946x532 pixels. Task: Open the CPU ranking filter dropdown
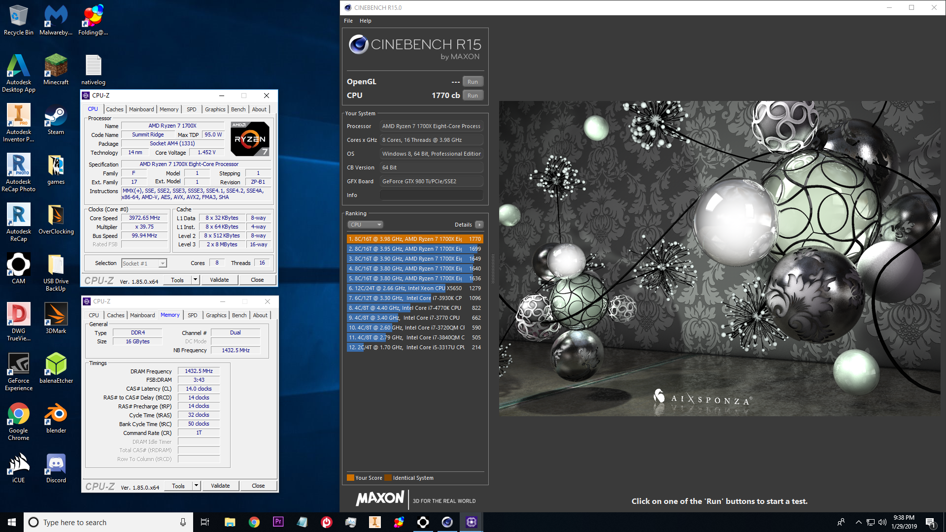pyautogui.click(x=365, y=225)
